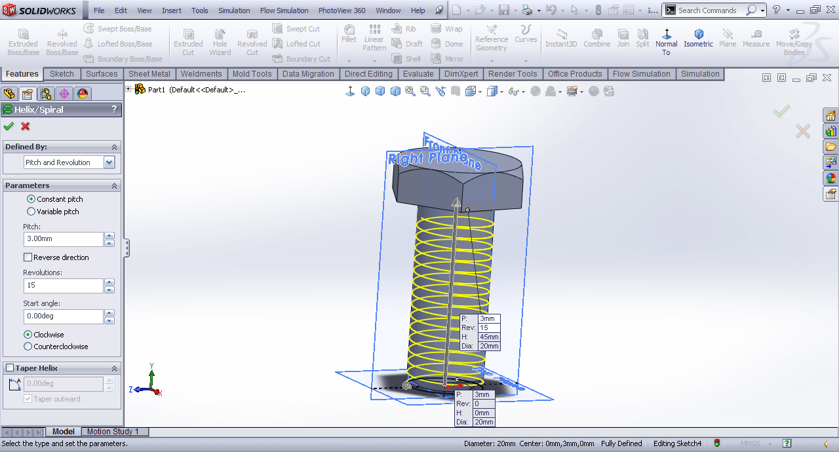Select the Counterclockwise radio button
The image size is (839, 452).
click(x=28, y=347)
